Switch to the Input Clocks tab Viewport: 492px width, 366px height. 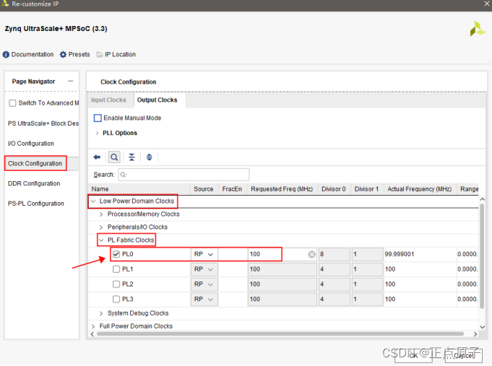pyautogui.click(x=108, y=100)
